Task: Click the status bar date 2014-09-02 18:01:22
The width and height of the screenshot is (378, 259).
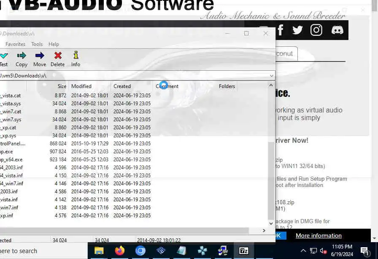Action: point(159,240)
